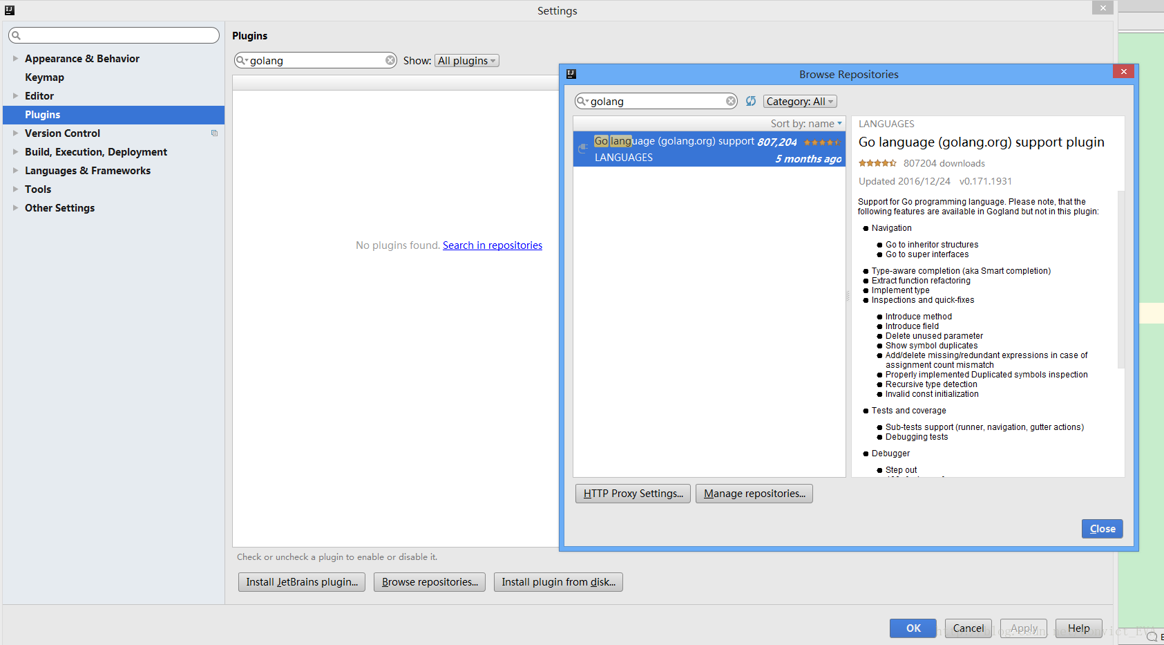Expand the Tools settings node
Image resolution: width=1164 pixels, height=645 pixels.
(15, 189)
